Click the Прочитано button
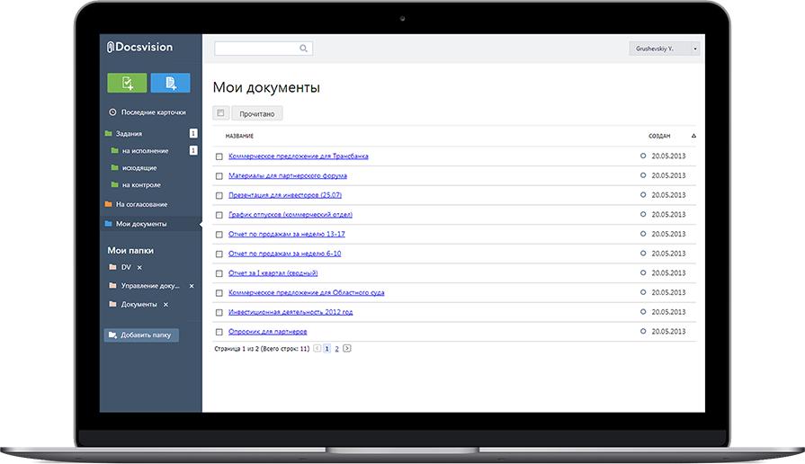This screenshot has height=464, width=805. 256,113
